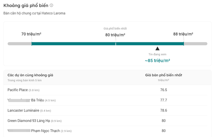Click the black triangle current-listing marker
Screen dimensions: 217x137
pos(157,49)
